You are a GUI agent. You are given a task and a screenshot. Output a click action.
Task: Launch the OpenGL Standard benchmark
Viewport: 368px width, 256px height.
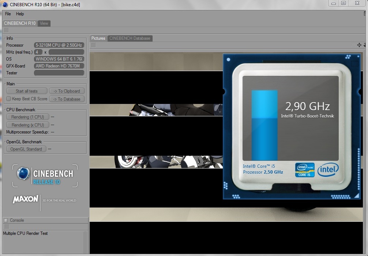(26, 149)
